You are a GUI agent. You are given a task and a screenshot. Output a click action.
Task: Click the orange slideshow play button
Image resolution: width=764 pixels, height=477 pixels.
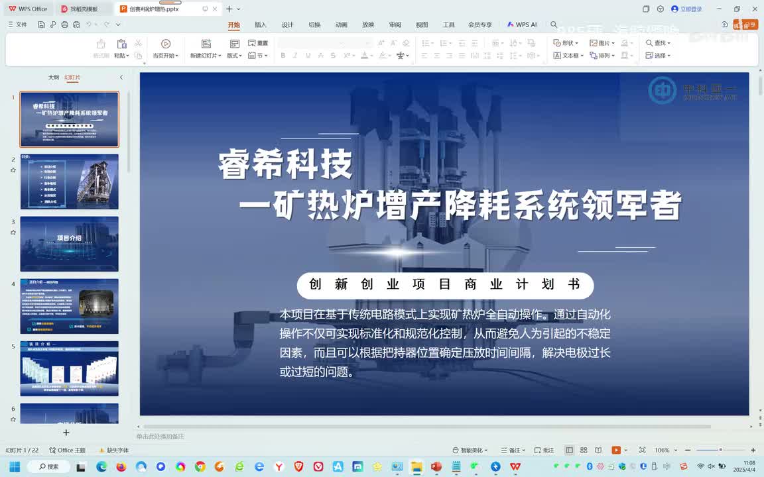click(x=616, y=450)
